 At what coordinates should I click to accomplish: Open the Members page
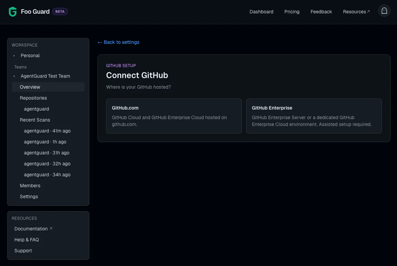click(x=30, y=186)
